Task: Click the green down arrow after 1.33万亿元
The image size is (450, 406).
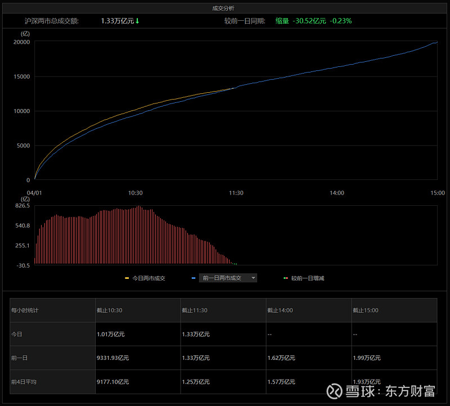Action: pyautogui.click(x=137, y=21)
